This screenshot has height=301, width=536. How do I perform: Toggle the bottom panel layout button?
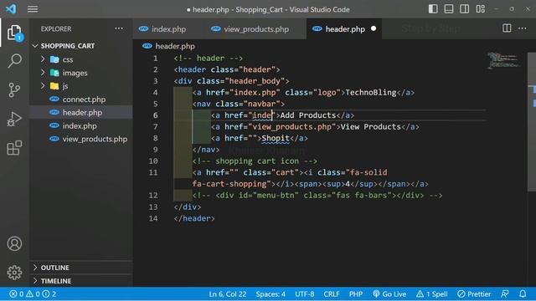pos(449,9)
